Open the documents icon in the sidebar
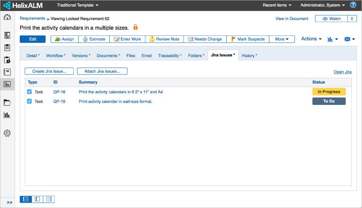Image resolution: width=362 pixels, height=208 pixels. click(7, 35)
